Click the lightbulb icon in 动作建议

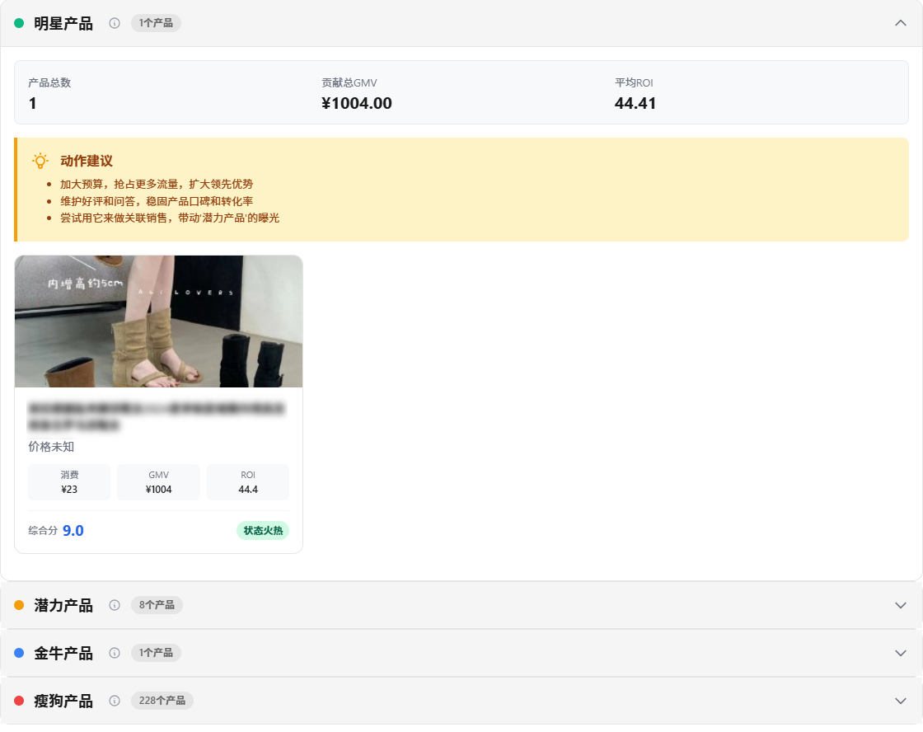pos(40,161)
